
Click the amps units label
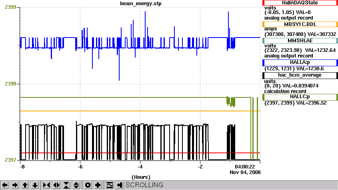[x=270, y=29]
